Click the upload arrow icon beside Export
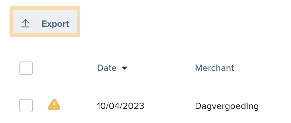The height and width of the screenshot is (123, 291). pos(25,24)
